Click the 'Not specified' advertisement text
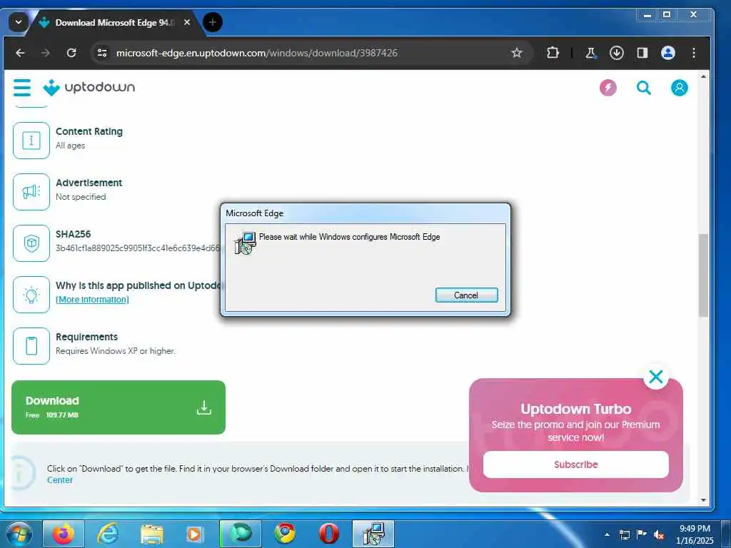This screenshot has height=548, width=731. click(81, 197)
